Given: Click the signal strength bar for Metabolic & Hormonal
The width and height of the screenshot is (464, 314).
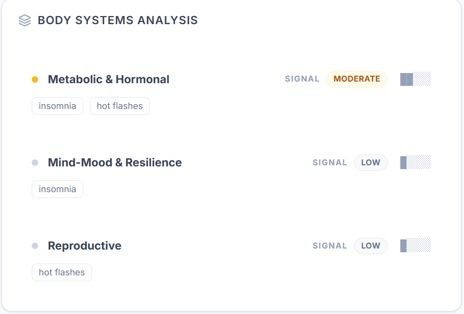Looking at the screenshot, I should tap(416, 79).
